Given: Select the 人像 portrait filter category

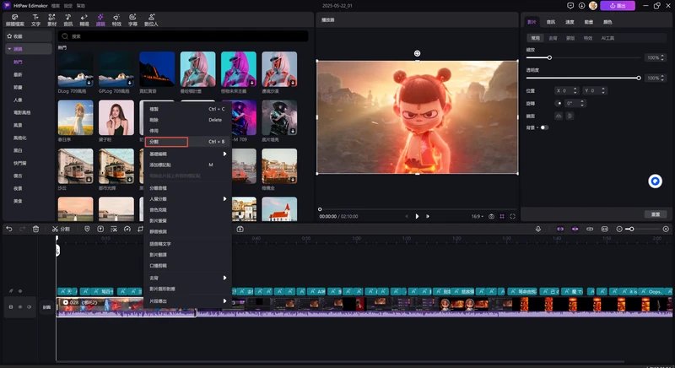Looking at the screenshot, I should click(18, 100).
